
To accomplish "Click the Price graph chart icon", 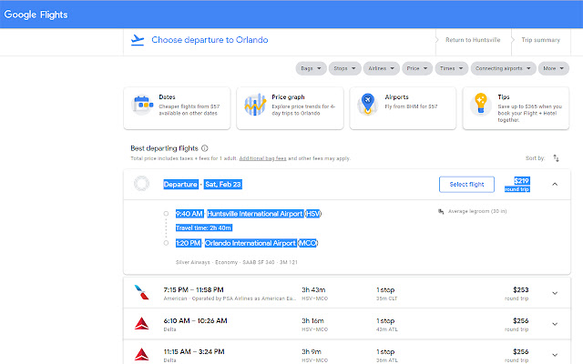I will (255, 105).
